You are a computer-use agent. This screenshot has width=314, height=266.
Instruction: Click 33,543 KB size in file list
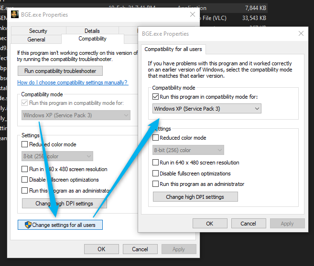click(254, 18)
